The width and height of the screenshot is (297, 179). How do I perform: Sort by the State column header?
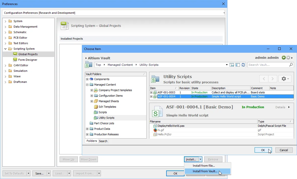201,88
